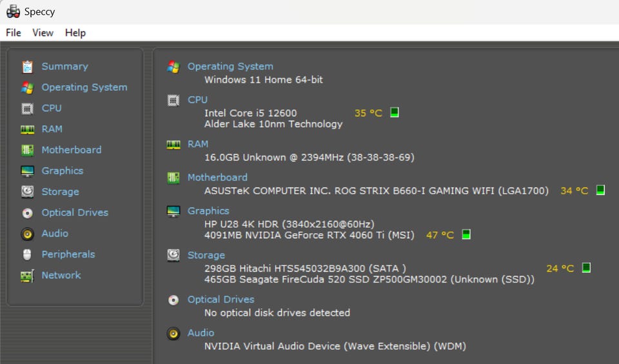619x364 pixels.
Task: Open Network section in sidebar
Action: pyautogui.click(x=61, y=275)
